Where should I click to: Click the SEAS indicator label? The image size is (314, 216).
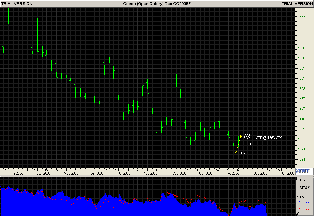[x=305, y=188]
